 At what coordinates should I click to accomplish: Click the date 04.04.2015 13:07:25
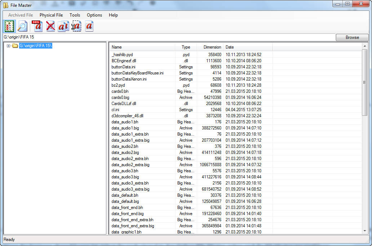243,110
